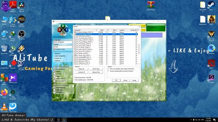Confirm the Update dialog with OK

(x=116, y=80)
